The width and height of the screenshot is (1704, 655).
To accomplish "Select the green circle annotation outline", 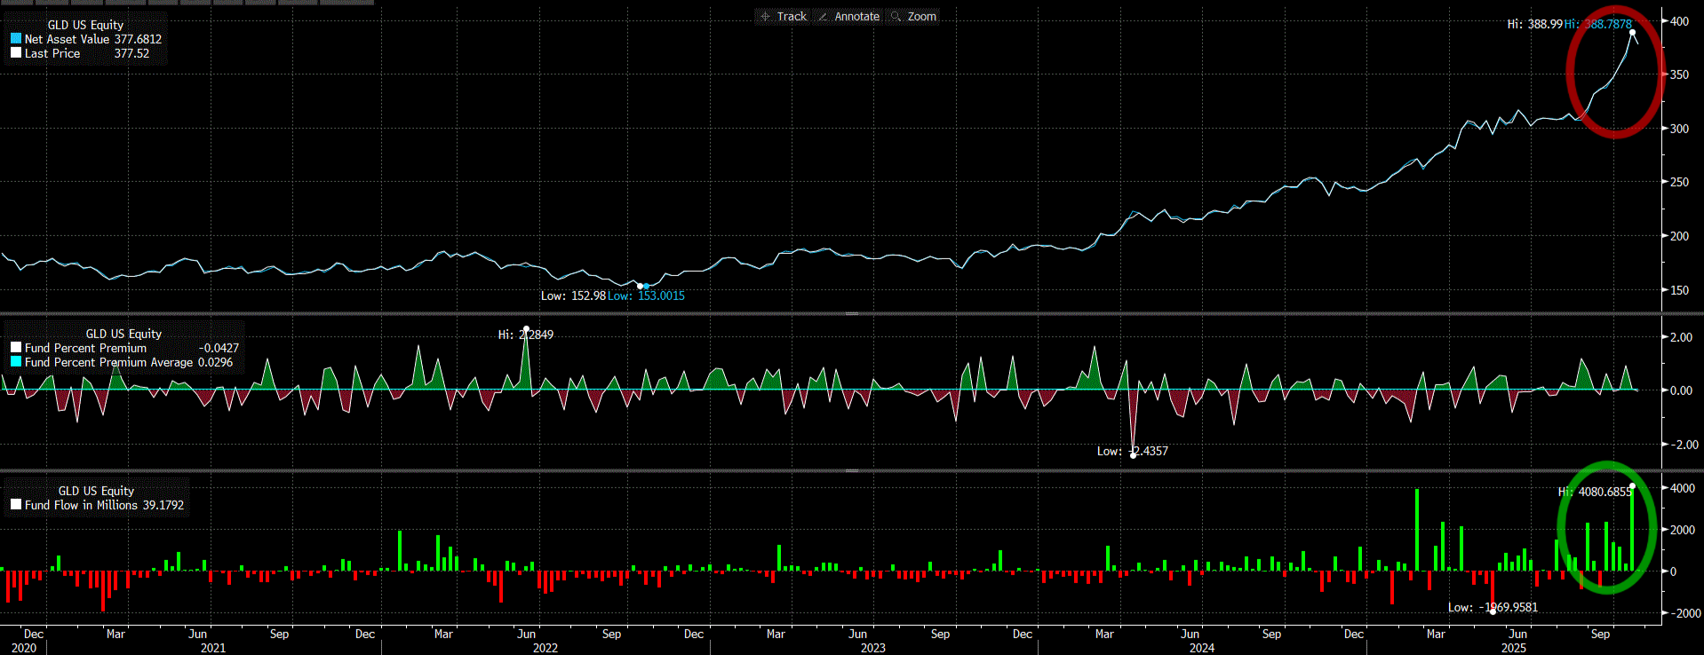I will (1560, 528).
